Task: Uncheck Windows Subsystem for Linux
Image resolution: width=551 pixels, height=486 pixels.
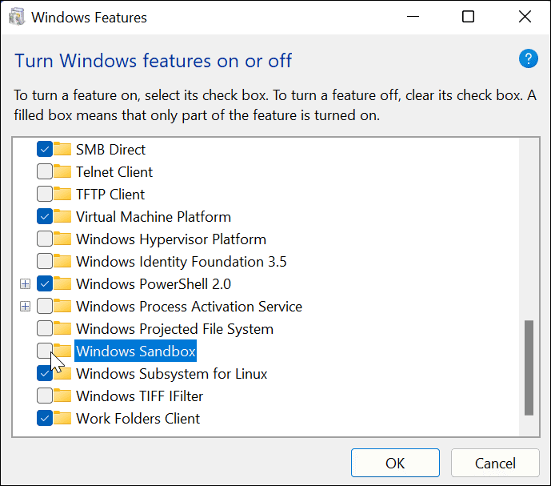Action: 45,373
